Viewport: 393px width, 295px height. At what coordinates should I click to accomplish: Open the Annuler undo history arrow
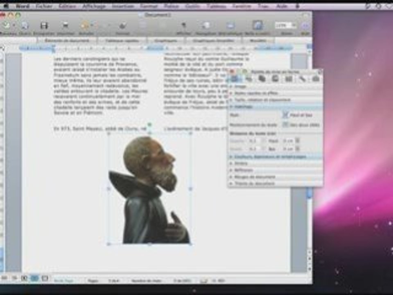(92, 25)
